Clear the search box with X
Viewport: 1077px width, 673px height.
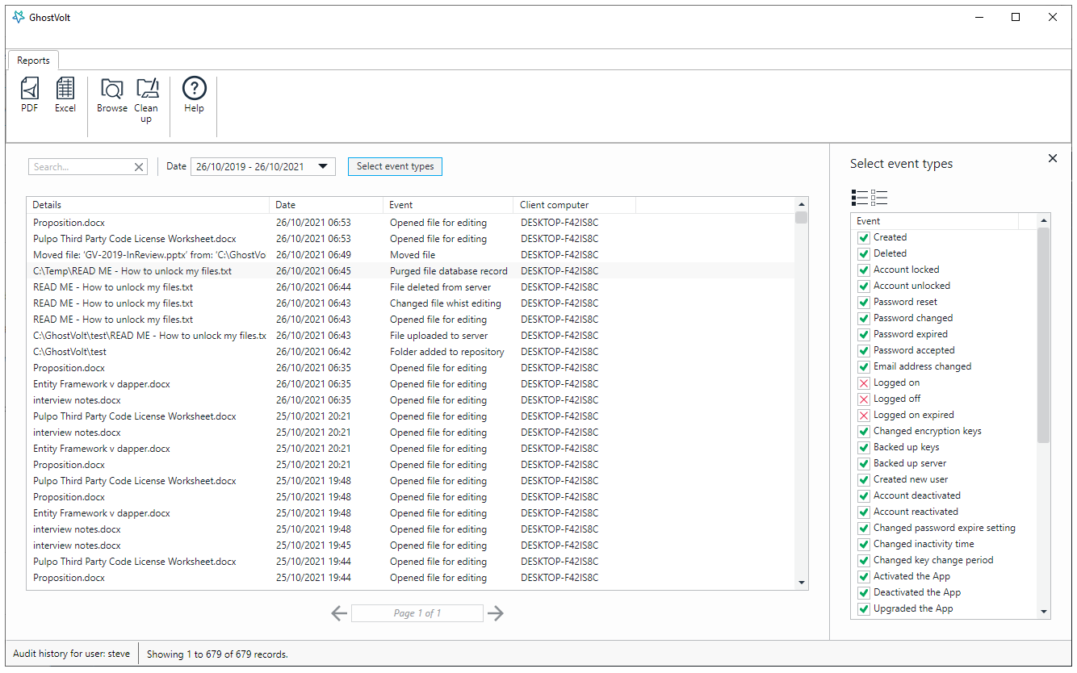pyautogui.click(x=139, y=167)
